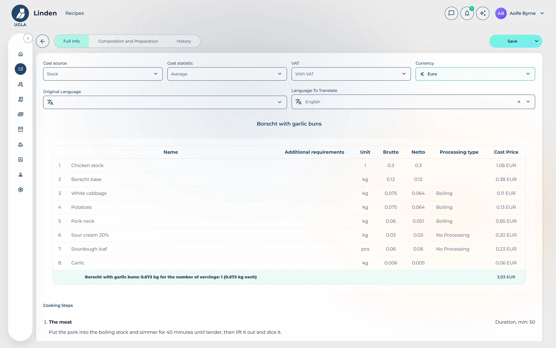Open the VAT dropdown
This screenshot has height=348, width=556.
click(x=351, y=74)
